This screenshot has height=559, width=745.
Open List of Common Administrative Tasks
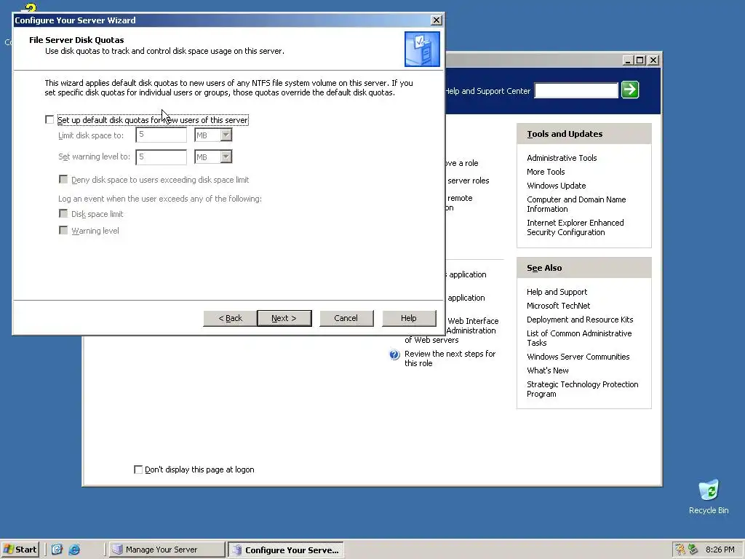point(578,338)
